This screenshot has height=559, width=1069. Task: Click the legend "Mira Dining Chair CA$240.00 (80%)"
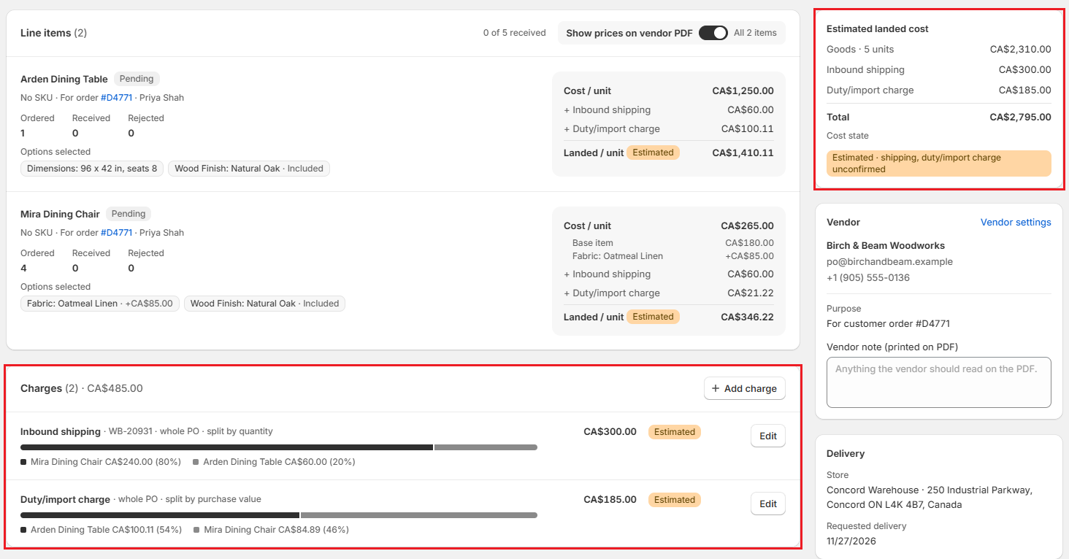[101, 462]
